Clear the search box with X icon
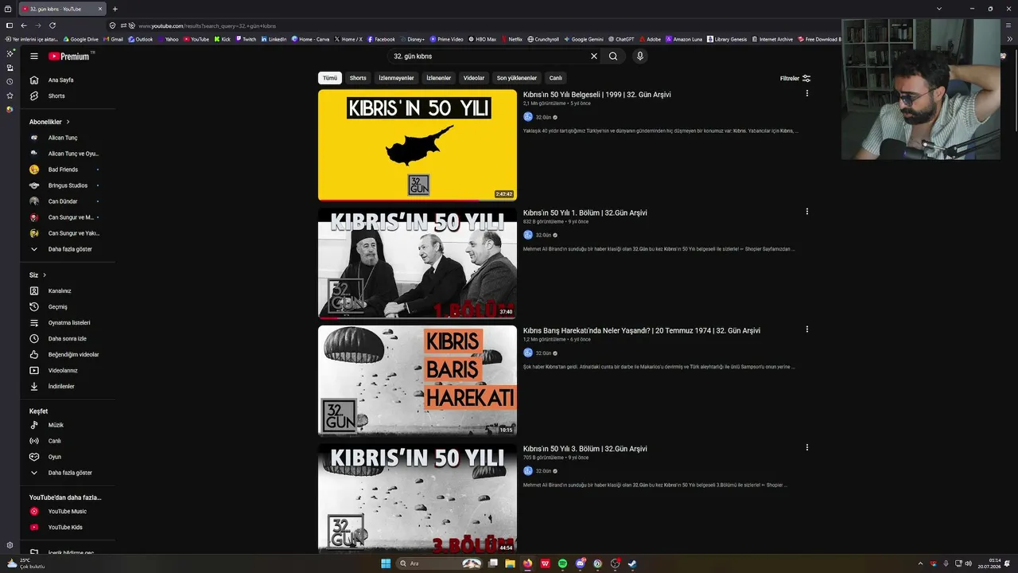1018x573 pixels. [x=593, y=57]
